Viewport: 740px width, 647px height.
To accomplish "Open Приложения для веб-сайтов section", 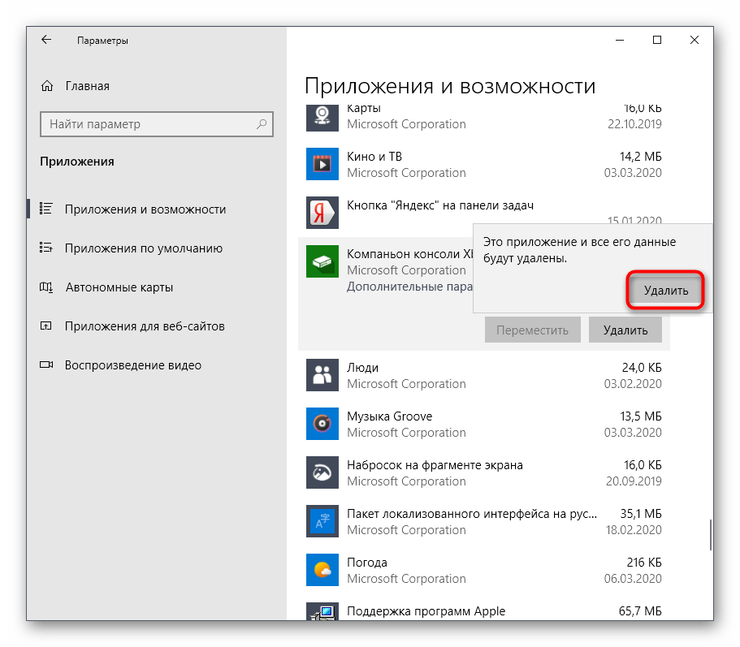I will pos(145,326).
